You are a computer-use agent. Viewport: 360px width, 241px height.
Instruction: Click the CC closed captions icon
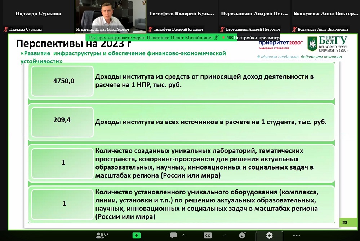pos(208,235)
